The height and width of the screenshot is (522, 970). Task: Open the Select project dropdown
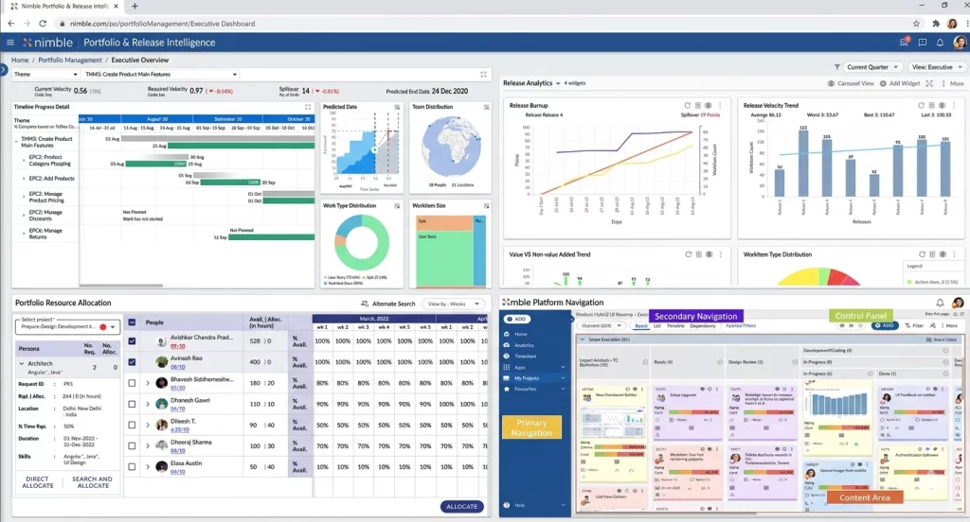click(67, 325)
